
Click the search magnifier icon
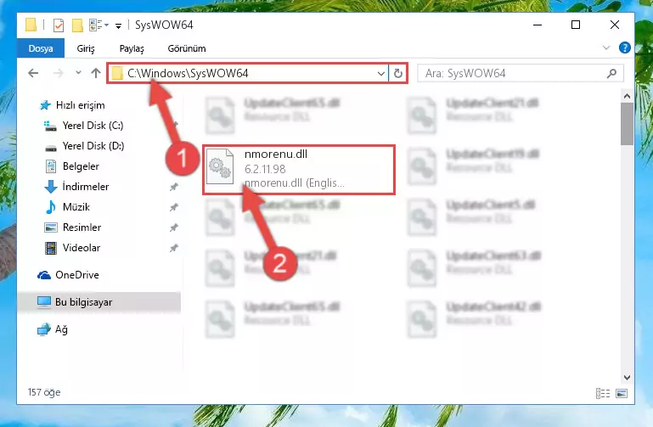point(611,74)
